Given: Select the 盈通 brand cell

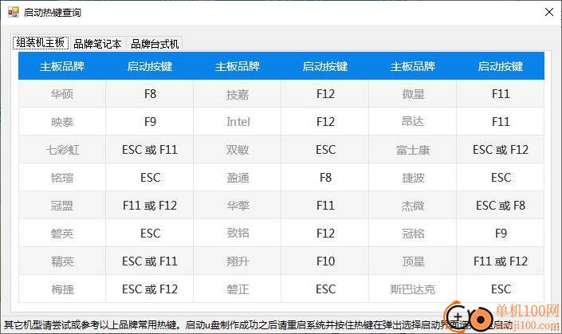Looking at the screenshot, I should point(238,178).
